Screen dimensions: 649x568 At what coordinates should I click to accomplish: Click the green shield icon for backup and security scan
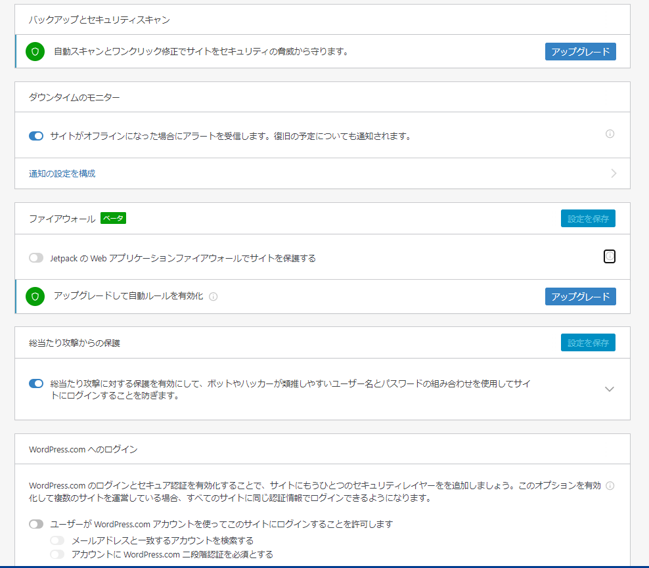coord(35,52)
